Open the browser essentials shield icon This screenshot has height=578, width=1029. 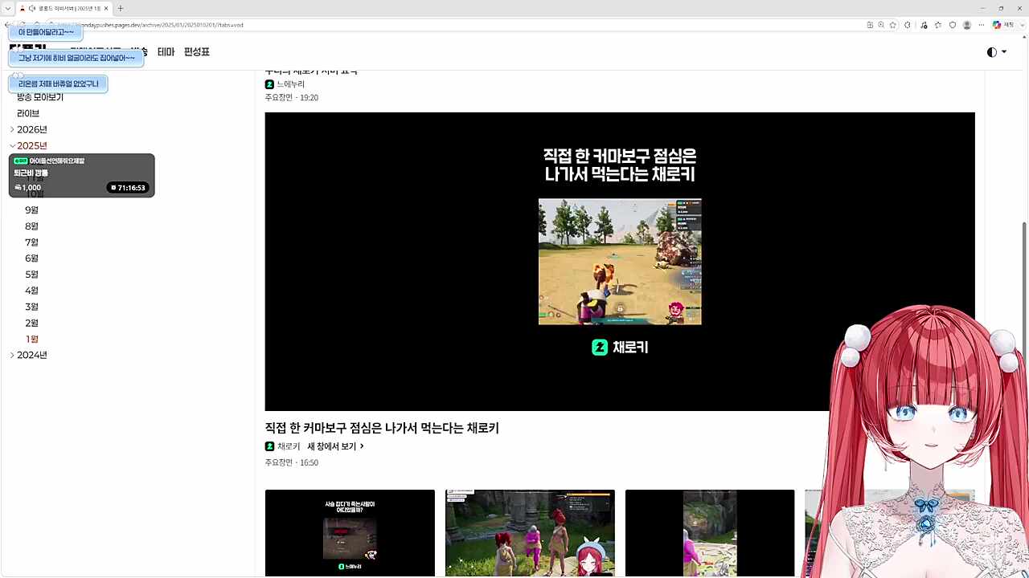click(953, 25)
